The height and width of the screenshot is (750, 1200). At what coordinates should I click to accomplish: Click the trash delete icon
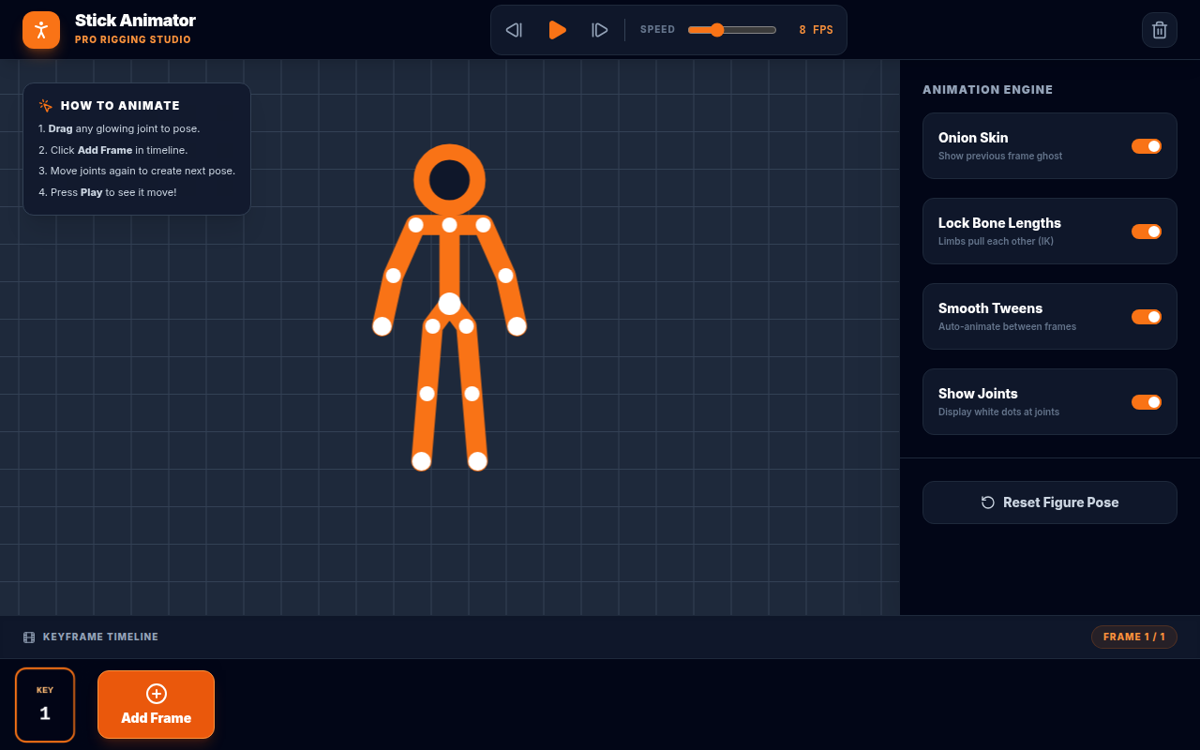tap(1160, 30)
